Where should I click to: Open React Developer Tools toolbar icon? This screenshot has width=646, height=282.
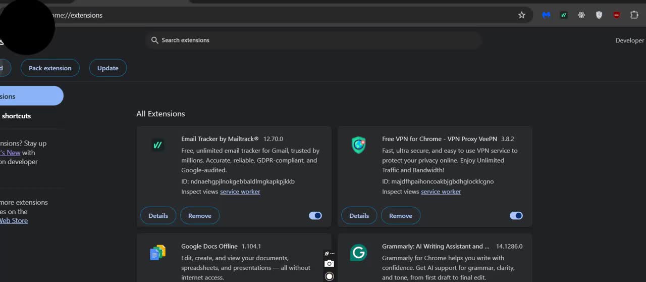[581, 15]
